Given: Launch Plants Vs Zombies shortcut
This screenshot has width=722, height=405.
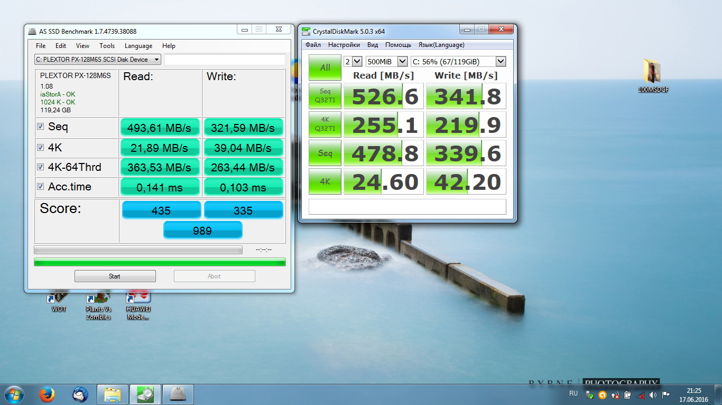Looking at the screenshot, I should [x=98, y=306].
